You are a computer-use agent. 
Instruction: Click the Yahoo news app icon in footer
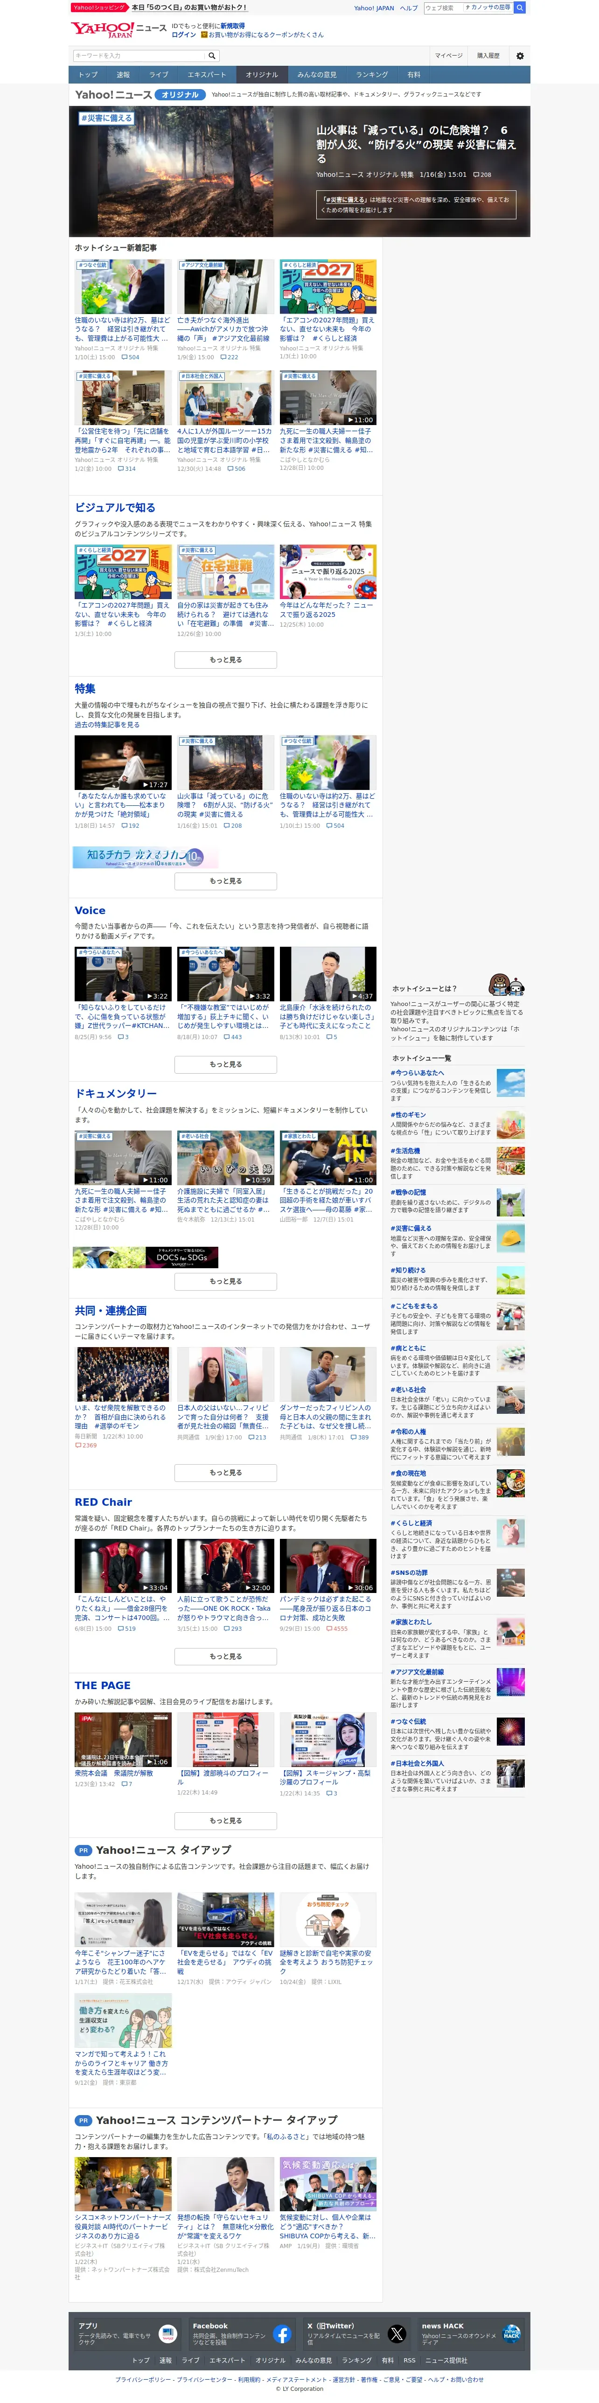point(168,2334)
